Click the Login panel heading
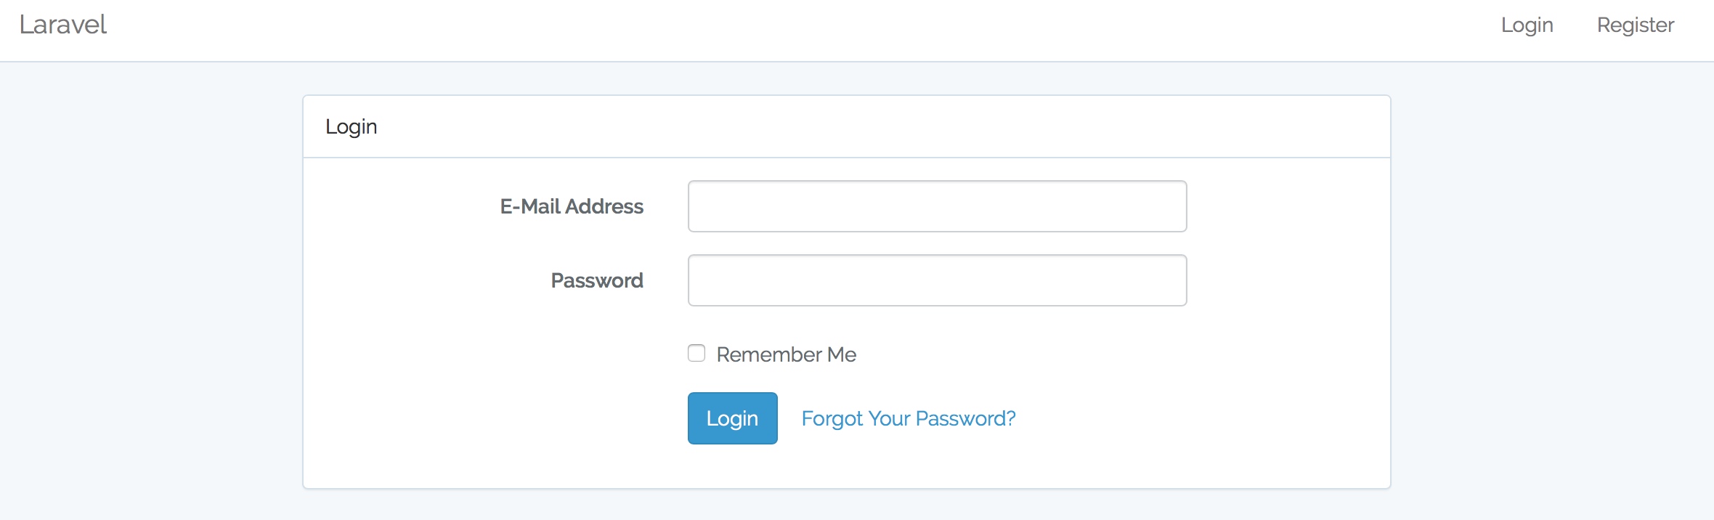Image resolution: width=1714 pixels, height=520 pixels. pyautogui.click(x=352, y=127)
